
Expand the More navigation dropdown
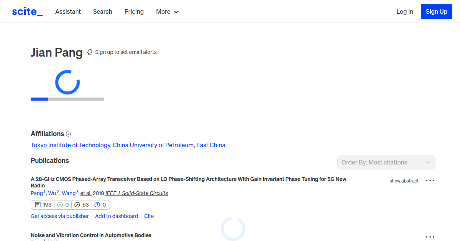pos(167,11)
